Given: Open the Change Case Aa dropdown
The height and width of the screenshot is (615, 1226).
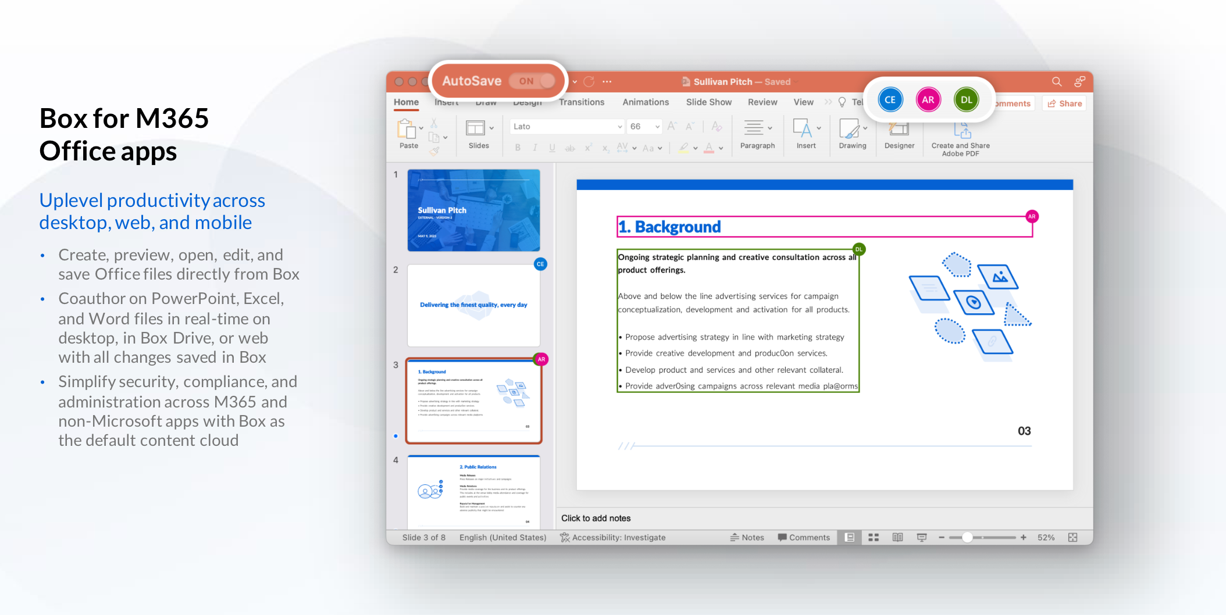Looking at the screenshot, I should 652,148.
